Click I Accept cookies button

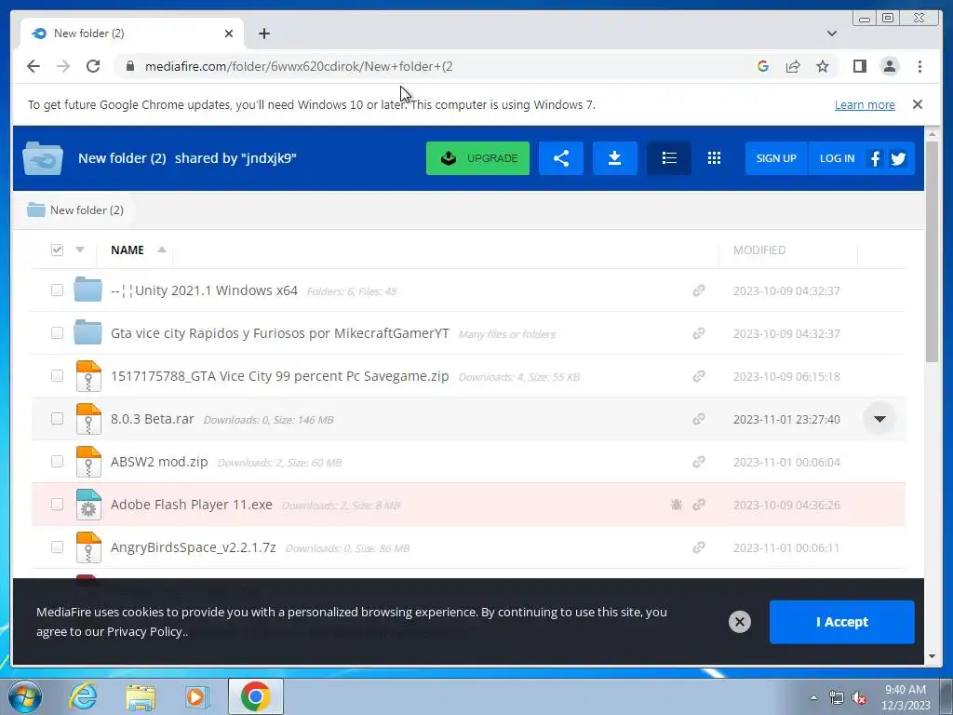coord(841,622)
